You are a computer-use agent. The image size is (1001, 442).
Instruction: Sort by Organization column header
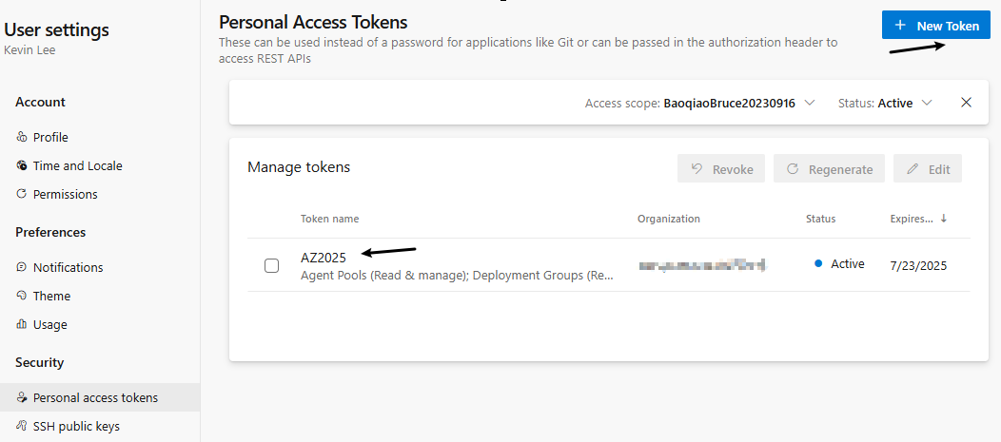(668, 219)
